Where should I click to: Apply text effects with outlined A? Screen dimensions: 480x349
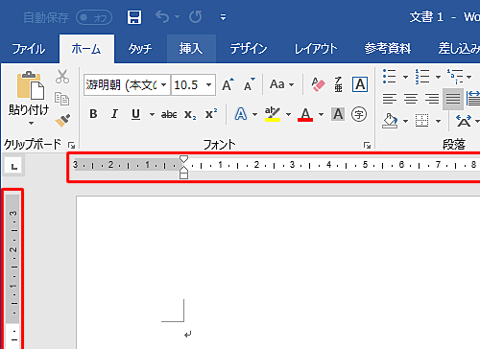pyautogui.click(x=241, y=114)
